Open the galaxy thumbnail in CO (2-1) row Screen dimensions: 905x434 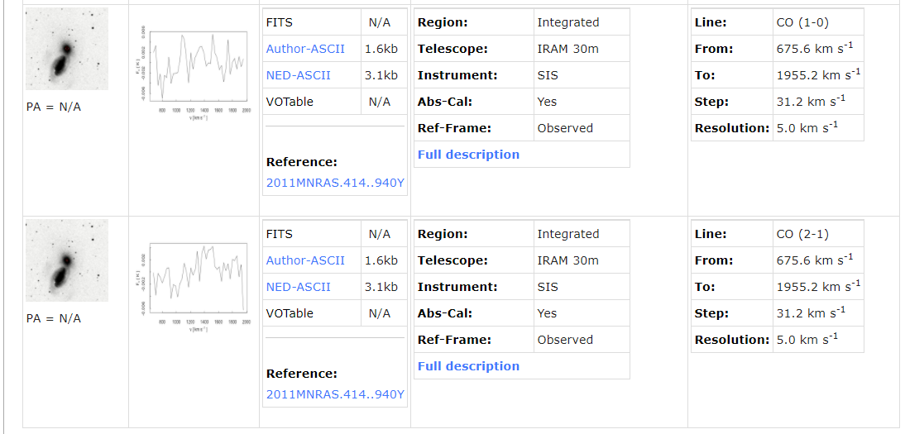[67, 260]
